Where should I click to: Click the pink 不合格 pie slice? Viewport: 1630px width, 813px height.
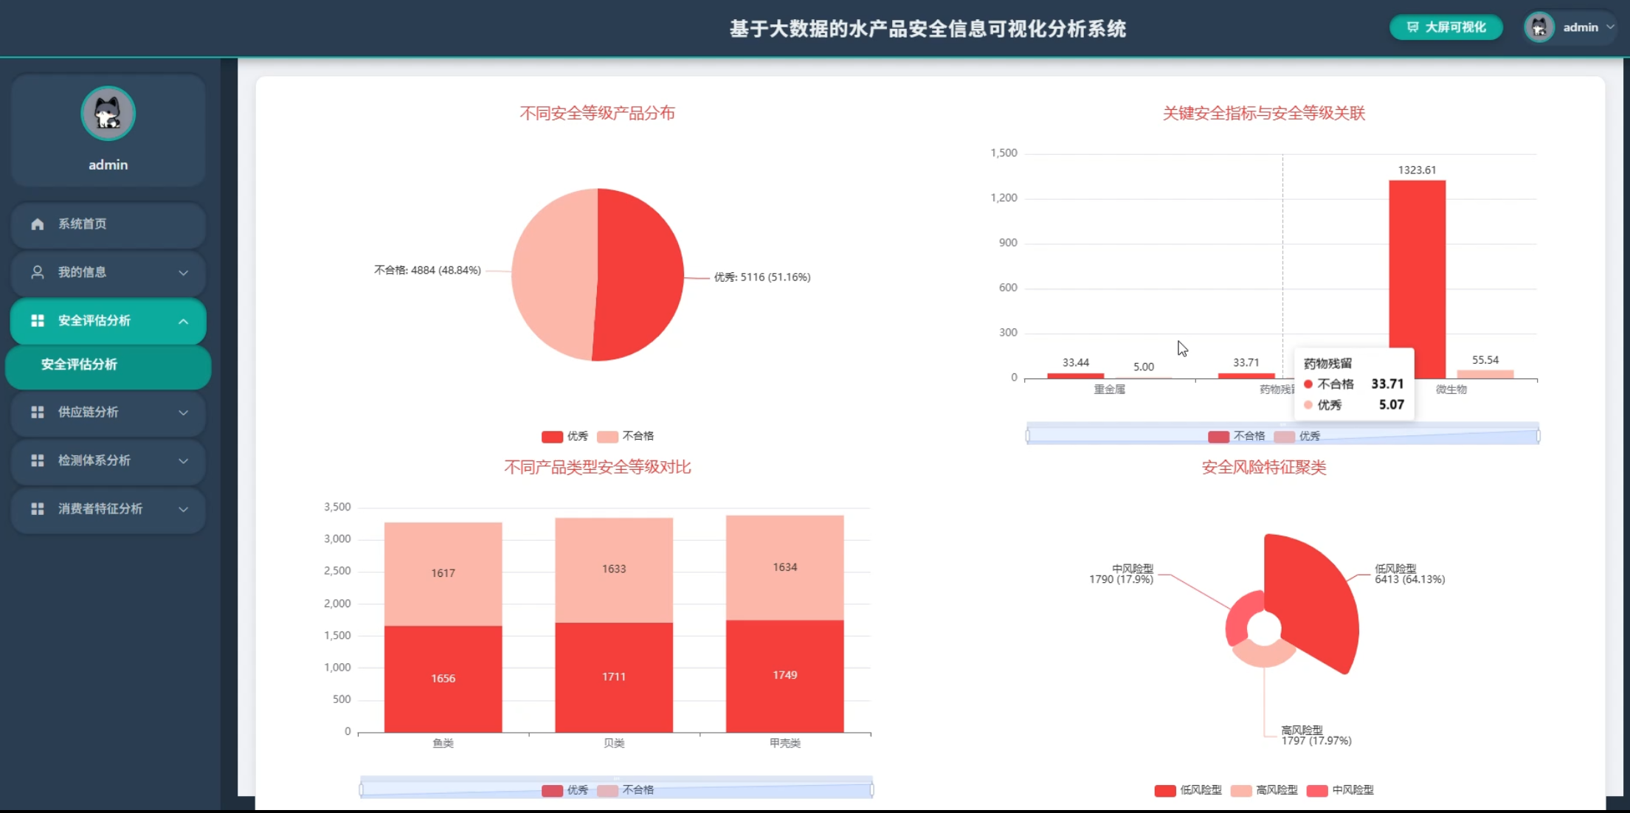553,274
